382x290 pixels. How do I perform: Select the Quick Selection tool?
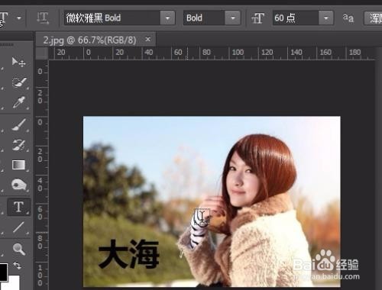pos(19,82)
